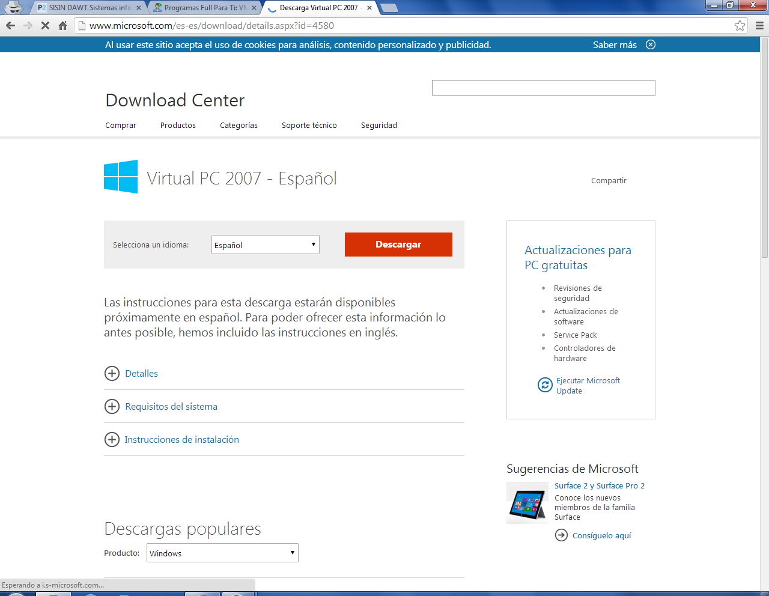Click the Compartir link
769x596 pixels.
click(609, 180)
